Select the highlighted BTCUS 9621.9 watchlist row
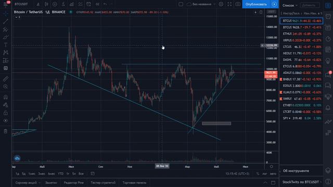The image size is (333, 187). coord(301,21)
